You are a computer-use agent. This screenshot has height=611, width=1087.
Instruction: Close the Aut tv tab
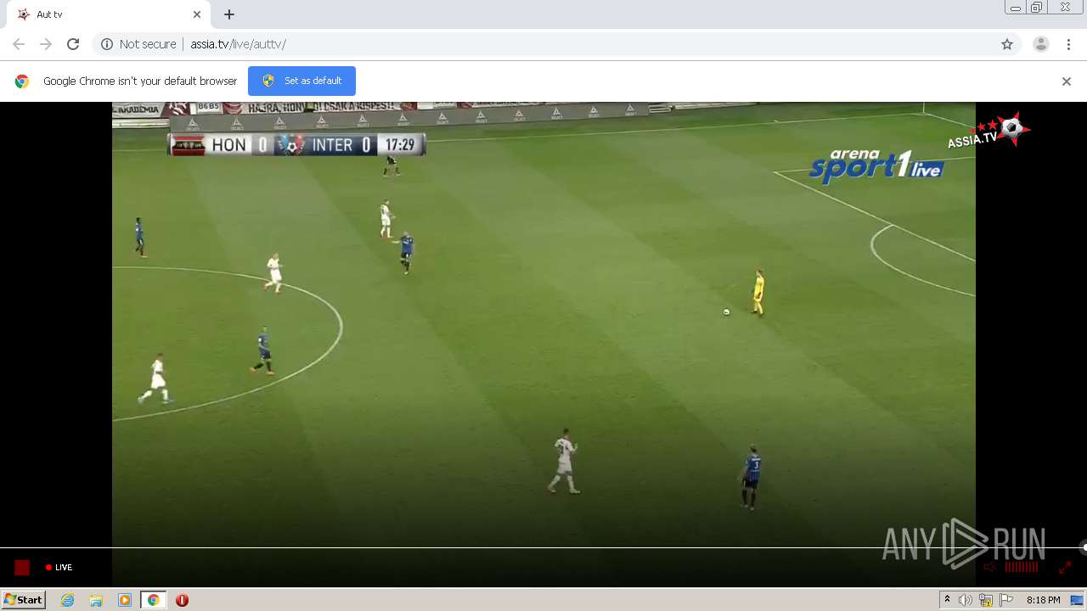pos(197,14)
